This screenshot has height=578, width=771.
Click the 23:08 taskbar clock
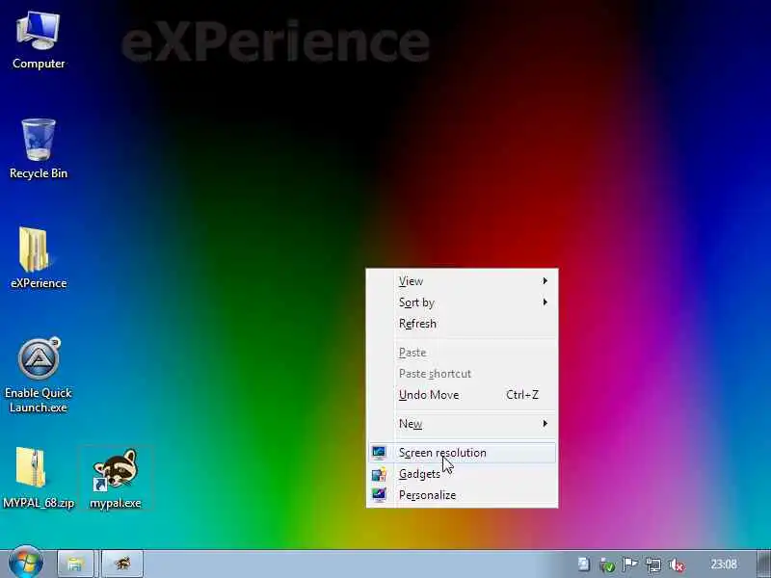pos(724,565)
